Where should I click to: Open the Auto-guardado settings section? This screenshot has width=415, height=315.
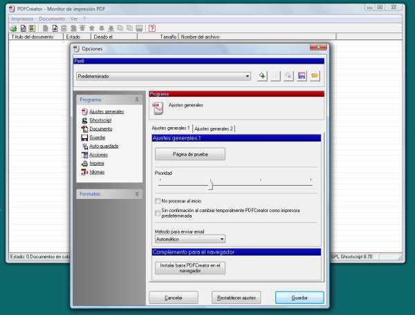pos(104,146)
